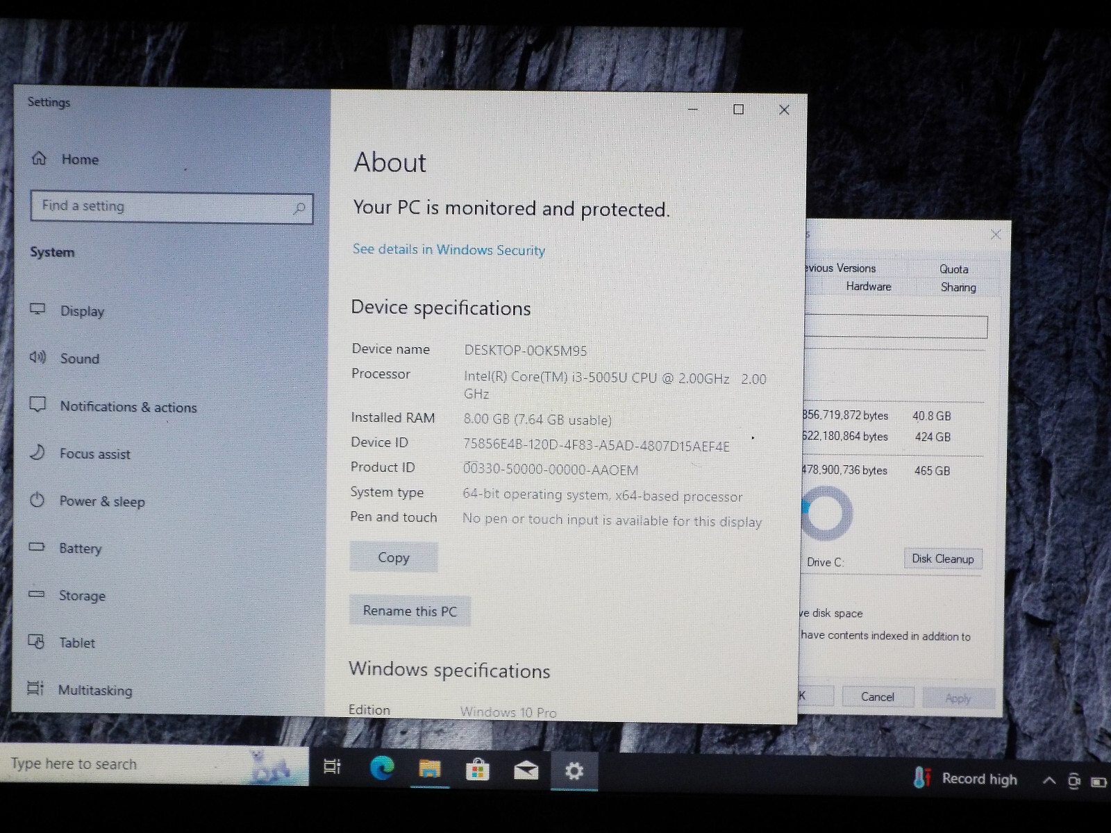Select the Installed RAM 8.00 GB value
This screenshot has height=833, width=1111.
coord(537,419)
